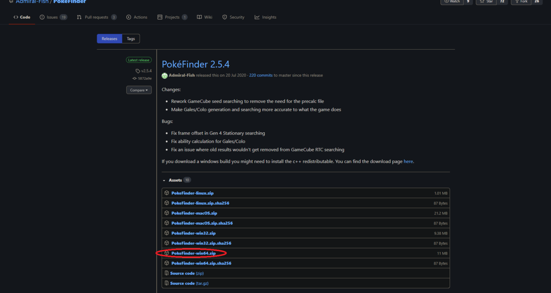Click the Admiral-Fish avatar icon

tap(164, 75)
